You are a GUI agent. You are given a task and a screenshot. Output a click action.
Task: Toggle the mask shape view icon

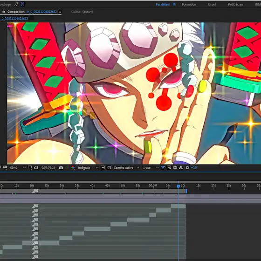(x=36, y=167)
